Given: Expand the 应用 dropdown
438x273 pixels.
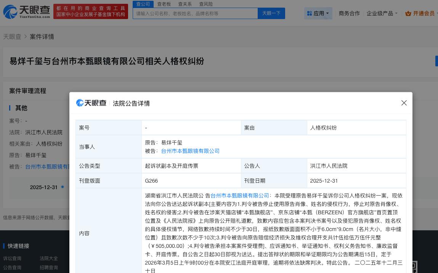Looking at the screenshot, I should pyautogui.click(x=320, y=13).
